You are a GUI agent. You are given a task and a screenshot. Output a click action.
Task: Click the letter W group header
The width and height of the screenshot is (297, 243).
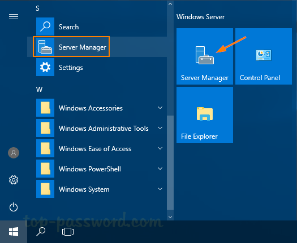pos(39,89)
